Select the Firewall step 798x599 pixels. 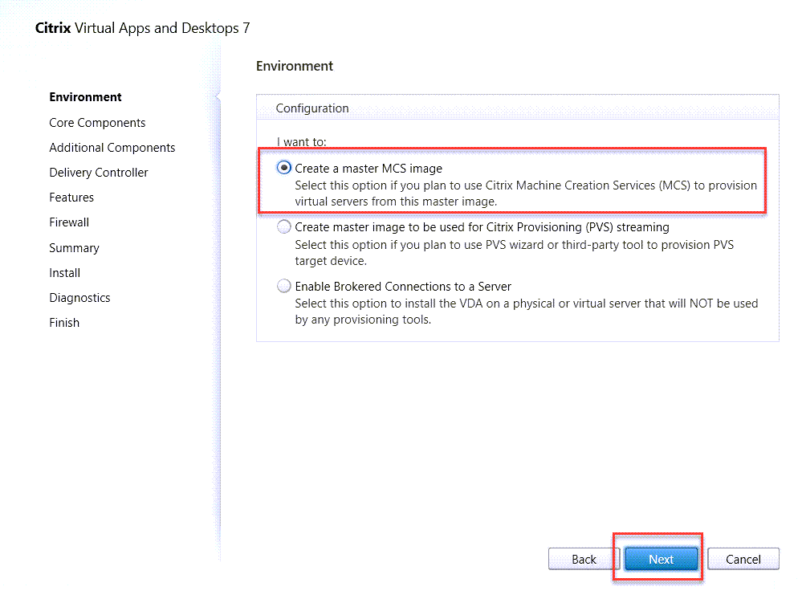(x=69, y=222)
